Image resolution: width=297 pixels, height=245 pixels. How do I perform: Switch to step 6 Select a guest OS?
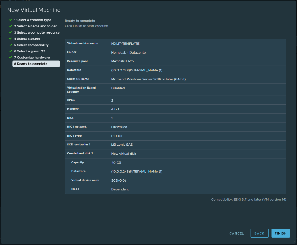tap(30, 51)
